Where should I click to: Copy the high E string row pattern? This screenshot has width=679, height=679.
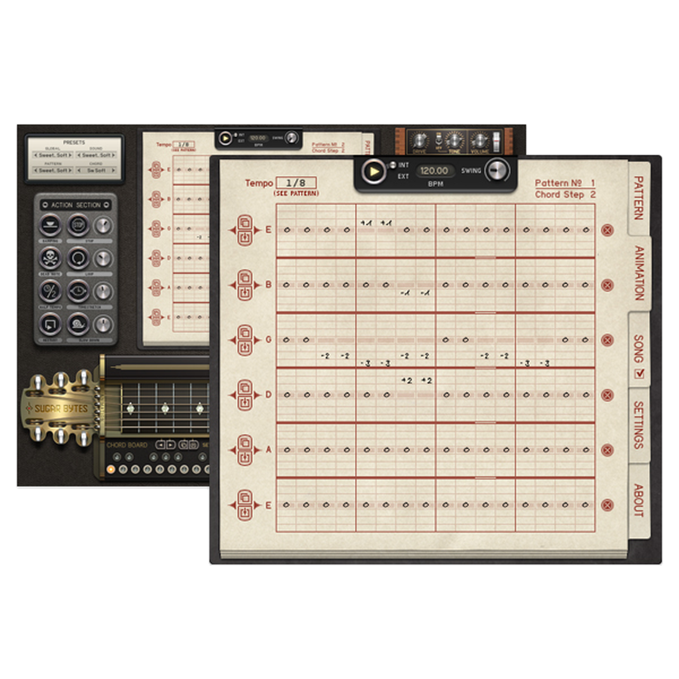[245, 223]
